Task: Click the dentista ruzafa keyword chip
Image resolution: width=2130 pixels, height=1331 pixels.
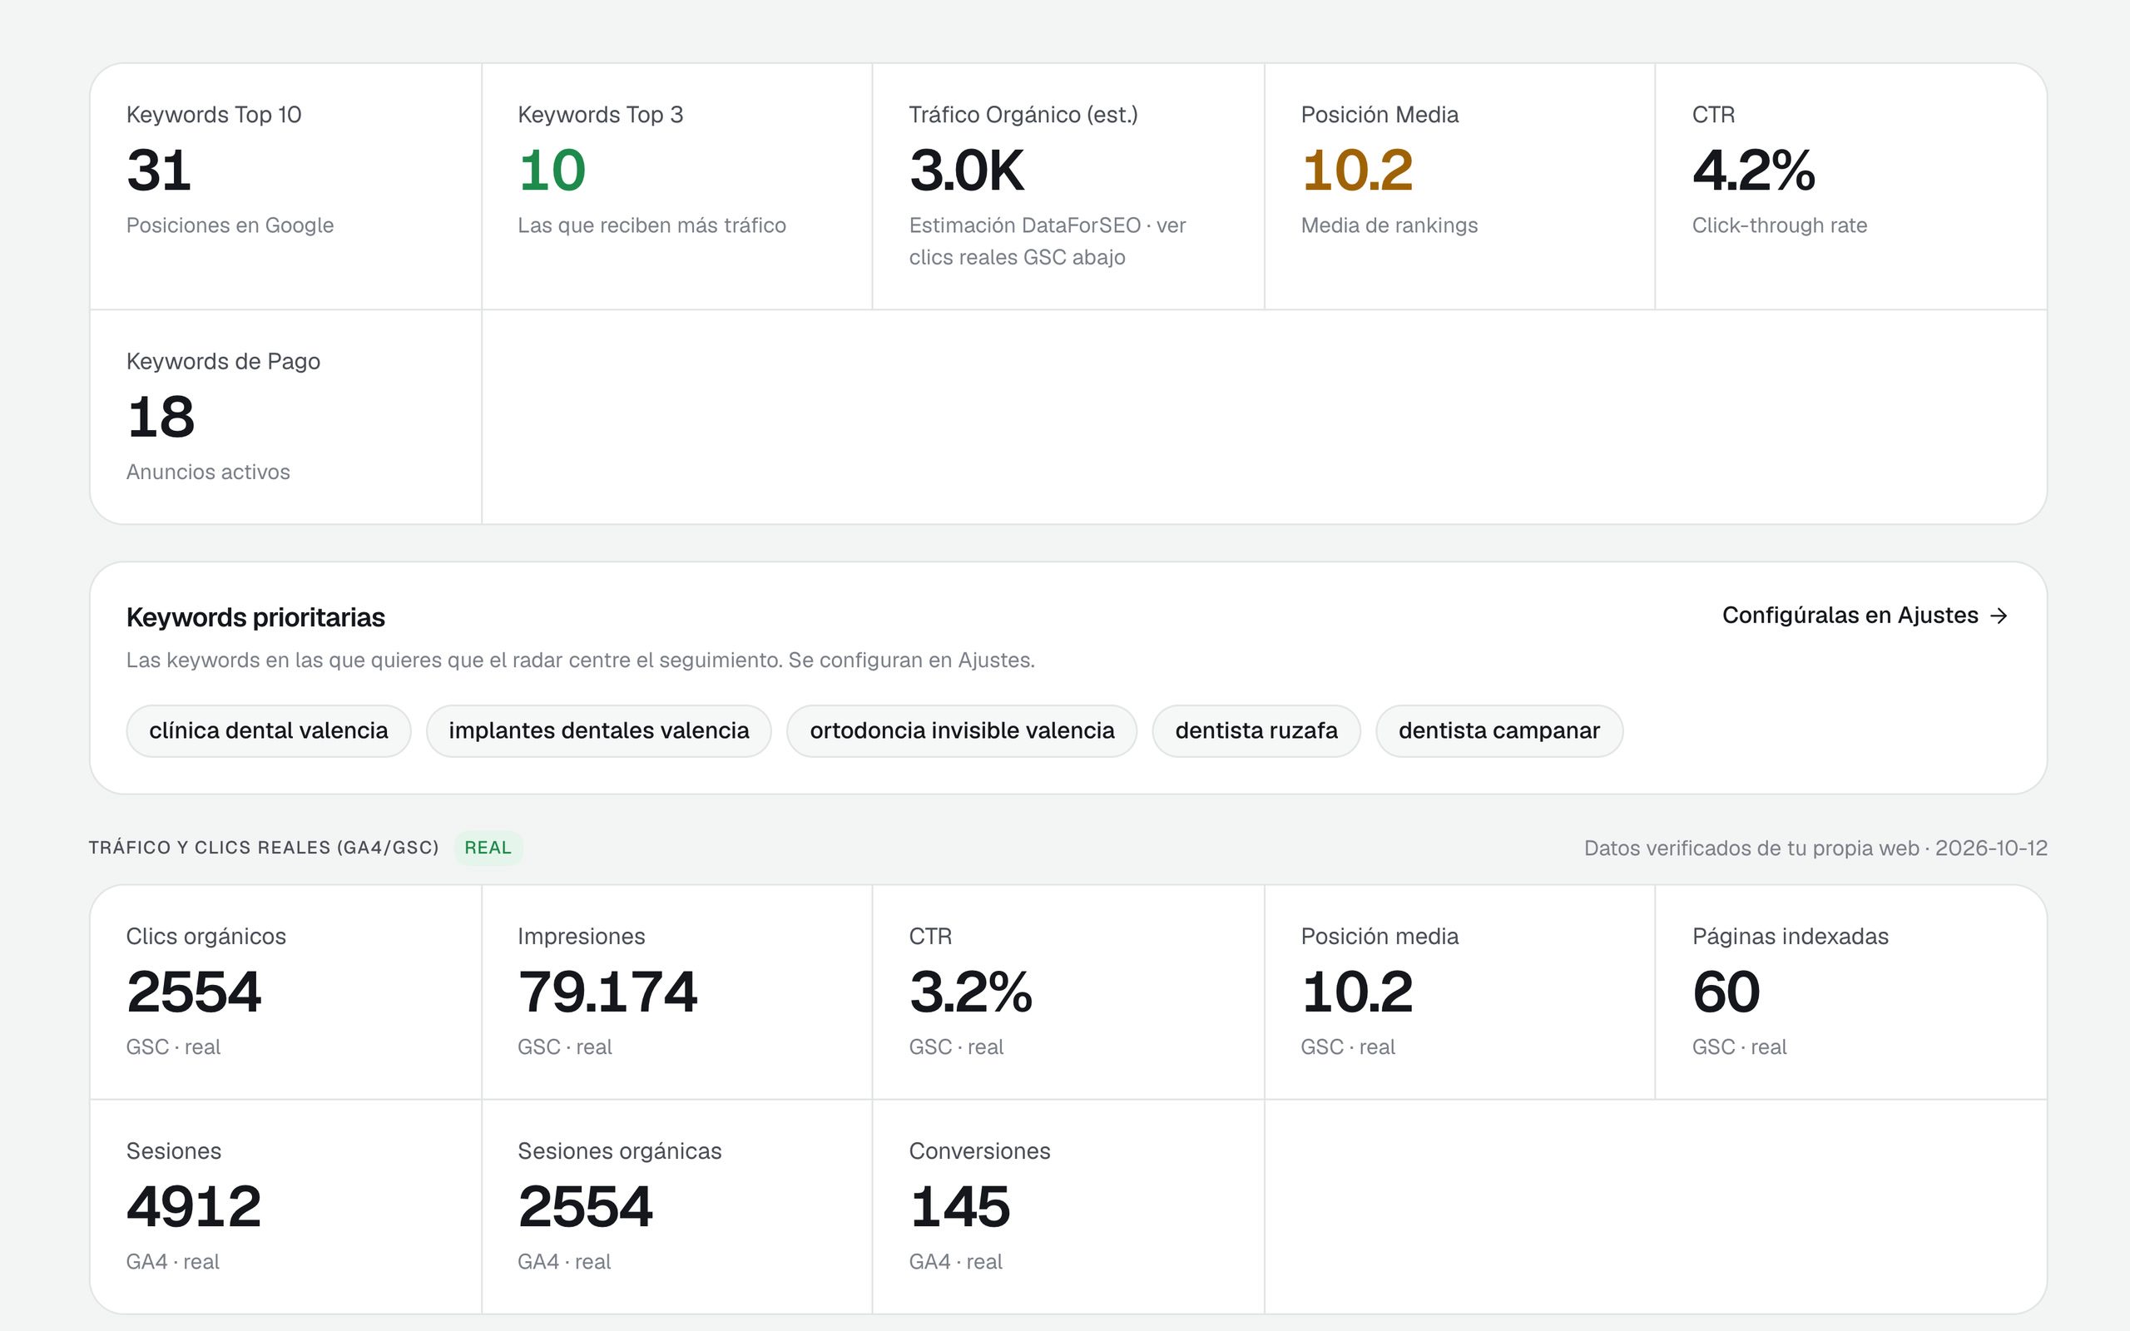Action: tap(1256, 730)
